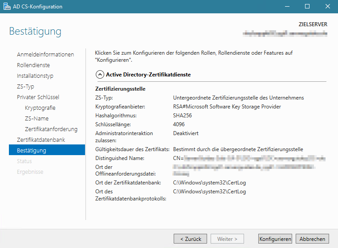Click the Untergeordnete Zertifizierungsstelle des Unternehmens value
The image size is (338, 248).
pos(238,98)
